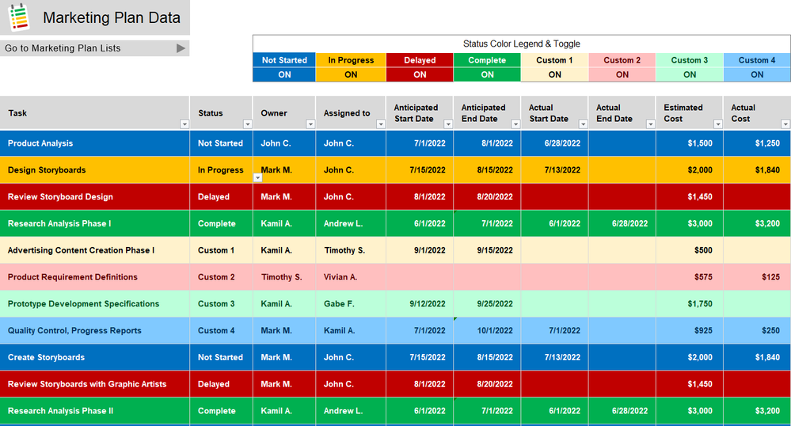Click the Task column header
Image resolution: width=791 pixels, height=426 pixels.
pos(95,113)
